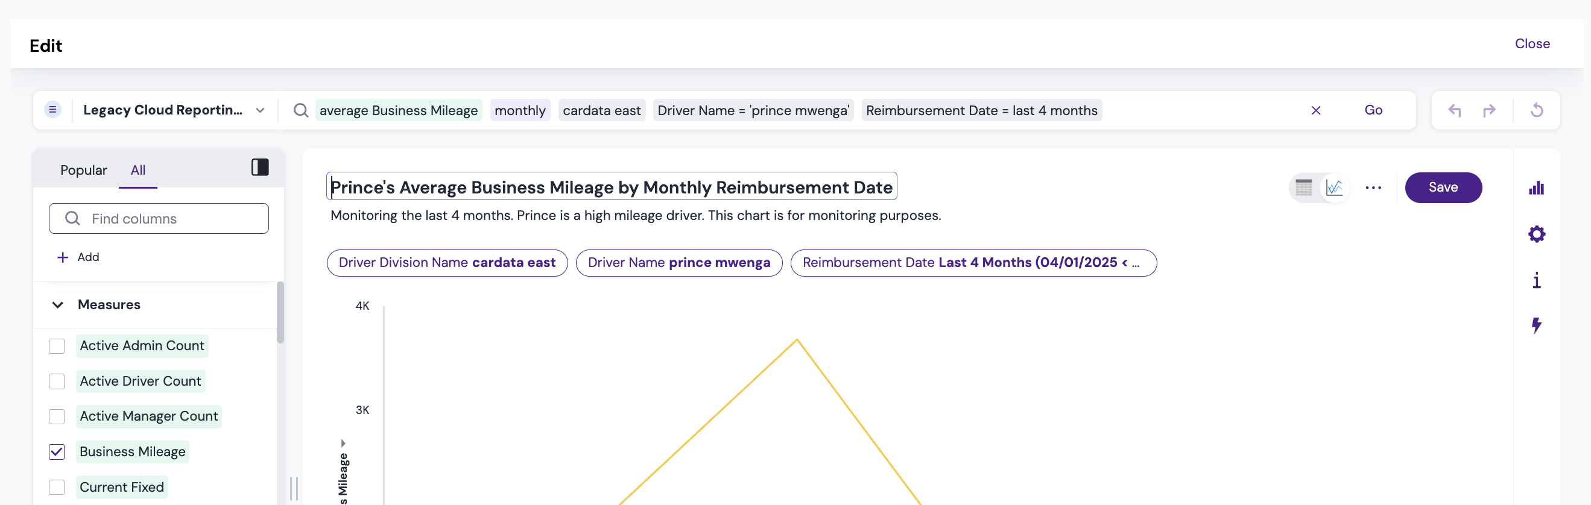
Task: Run the query with the Go button
Action: pos(1373,110)
